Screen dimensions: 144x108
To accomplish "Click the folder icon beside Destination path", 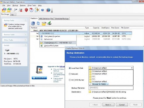I will click(90, 92).
